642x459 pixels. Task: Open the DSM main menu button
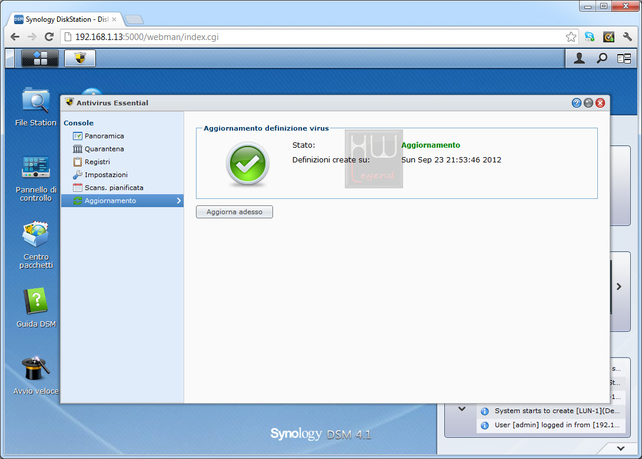[39, 58]
